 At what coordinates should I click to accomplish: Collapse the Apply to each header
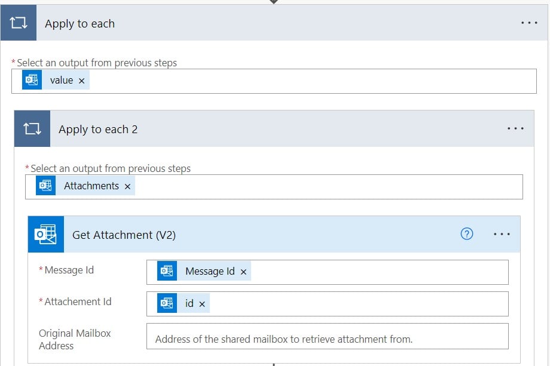(x=274, y=23)
